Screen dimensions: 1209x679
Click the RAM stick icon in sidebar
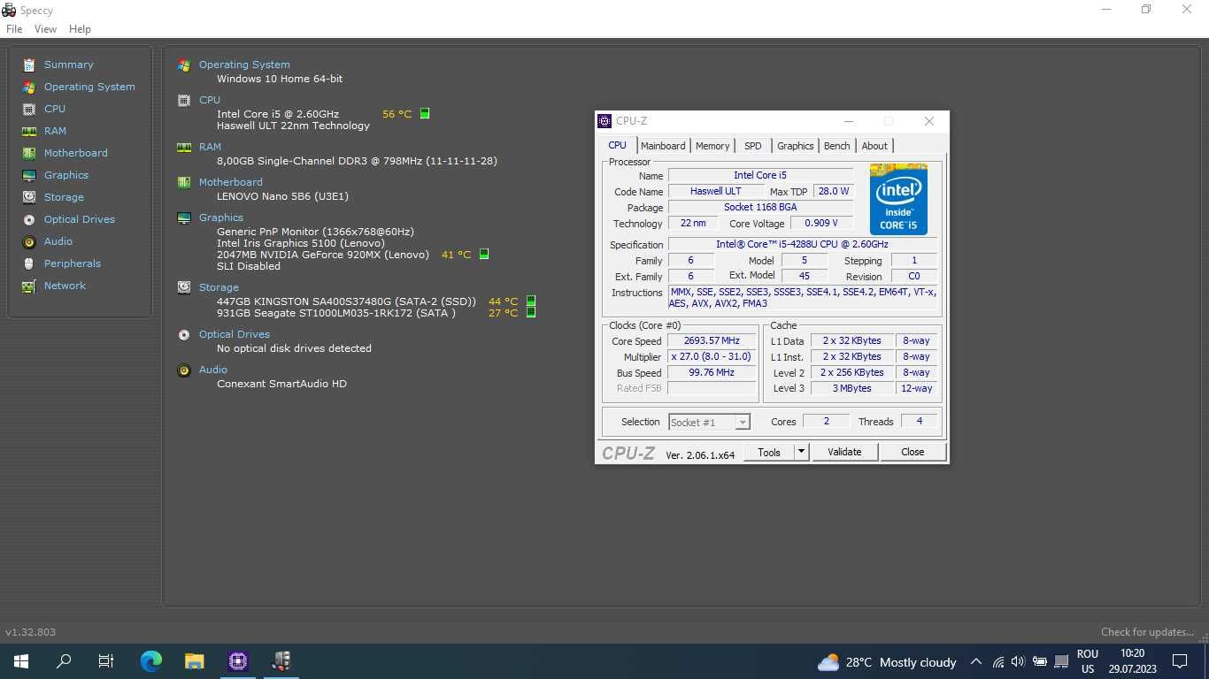tap(29, 131)
